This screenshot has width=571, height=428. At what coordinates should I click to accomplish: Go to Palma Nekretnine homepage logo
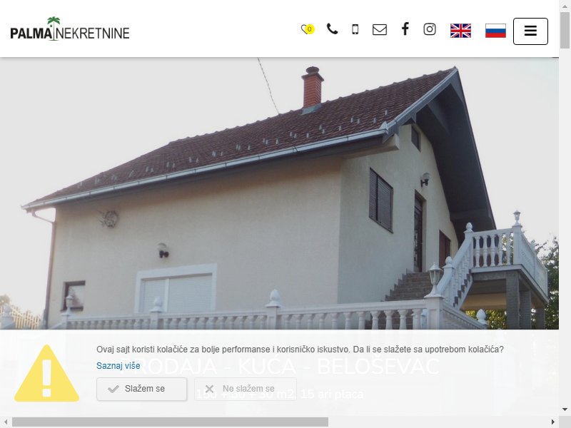point(70,29)
